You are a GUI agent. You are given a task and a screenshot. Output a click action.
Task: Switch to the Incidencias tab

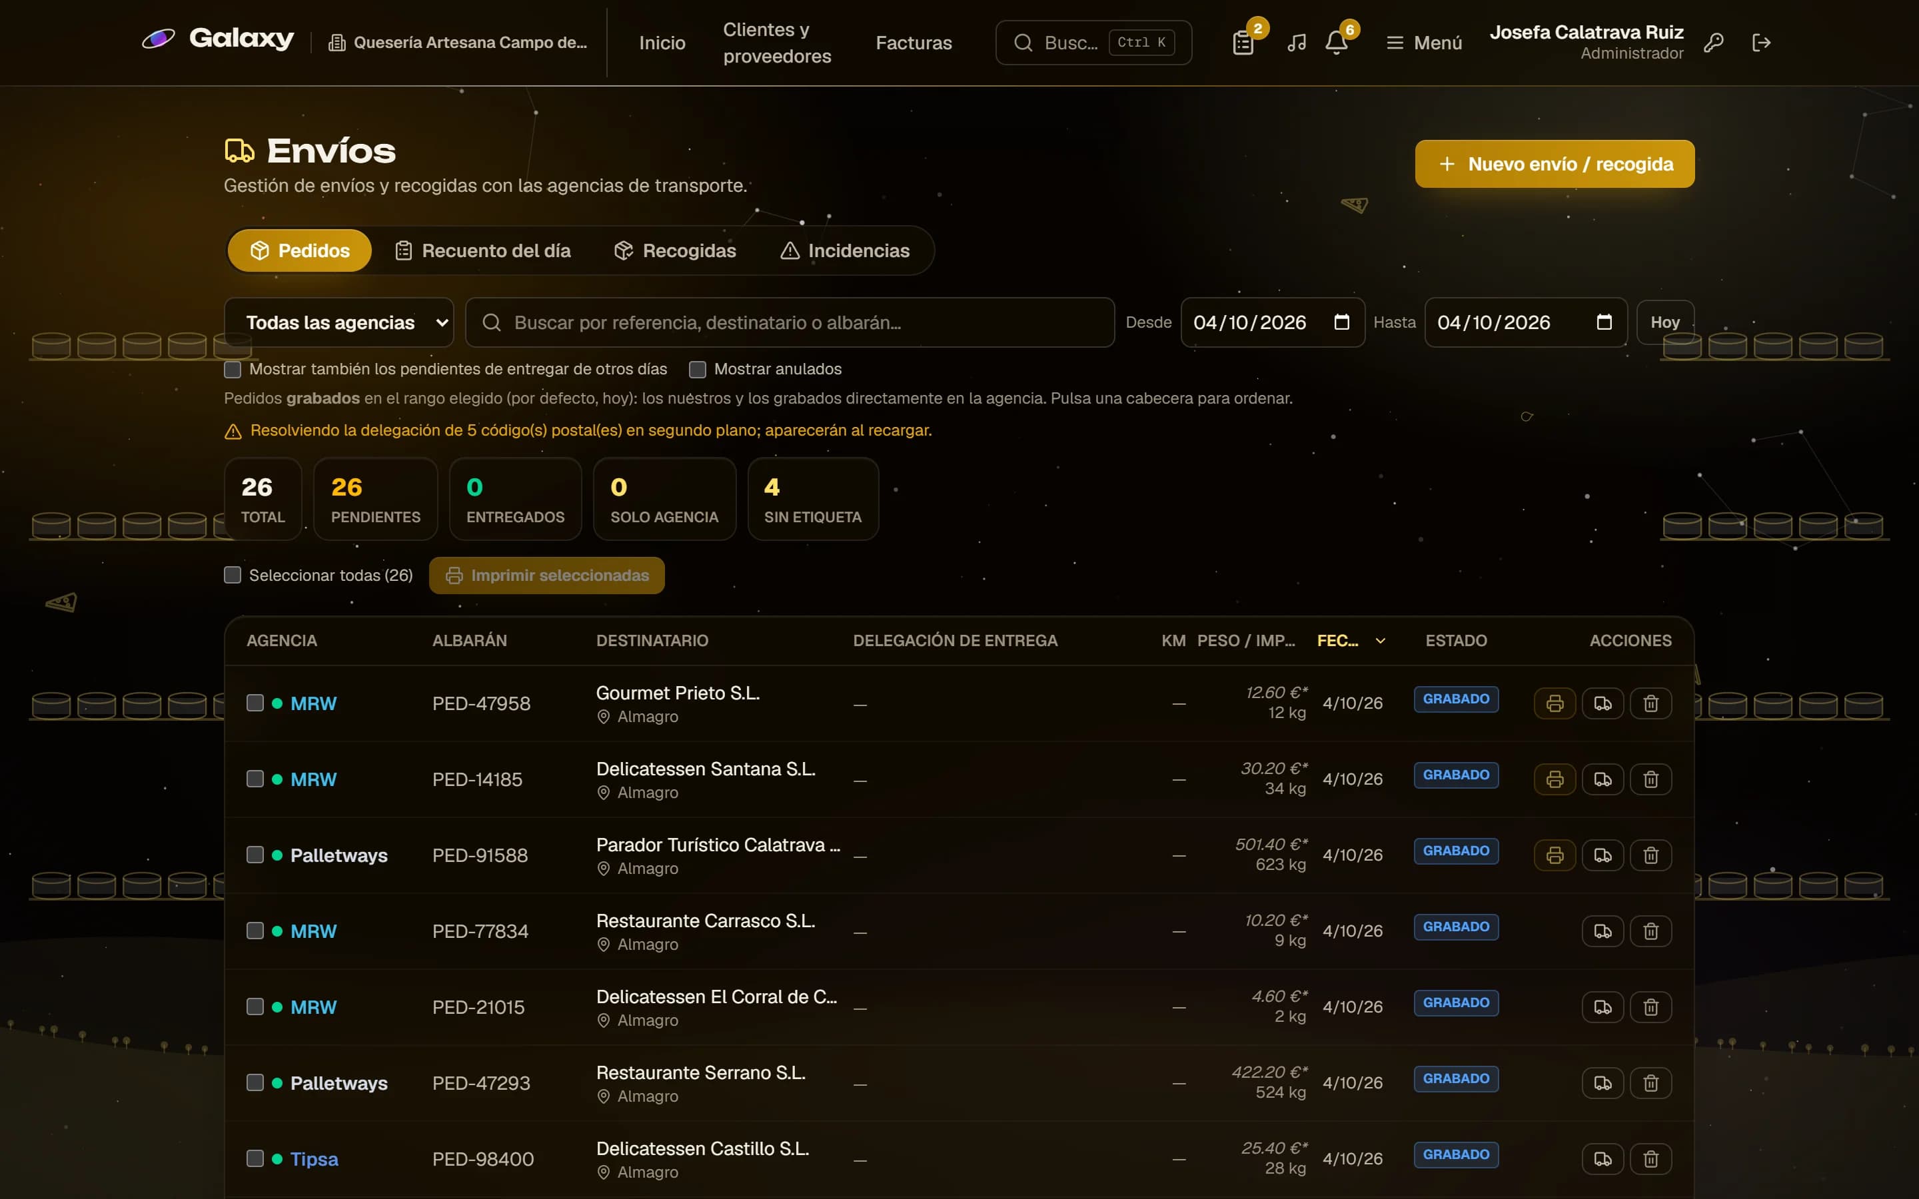coord(846,250)
